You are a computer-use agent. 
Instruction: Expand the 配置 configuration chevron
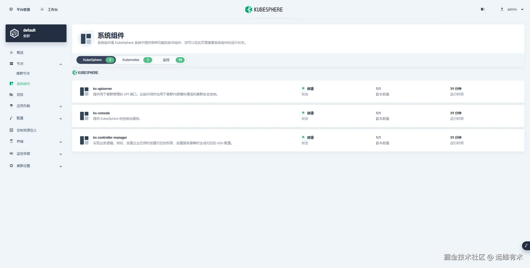coord(61,119)
